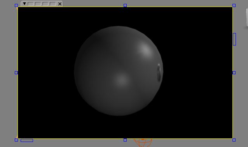Click the first blank button on the tab

[31, 4]
